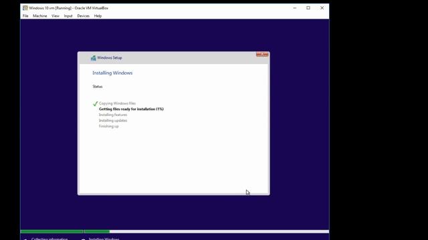Screen dimensions: 428x240
Task: Click the VirtualBox icon in title bar
Action: click(25, 8)
